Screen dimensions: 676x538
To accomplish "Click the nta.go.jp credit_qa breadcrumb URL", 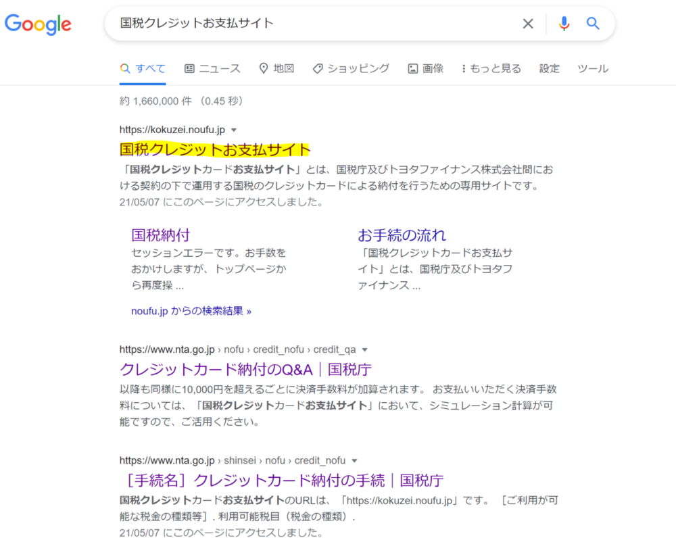I will point(237,349).
